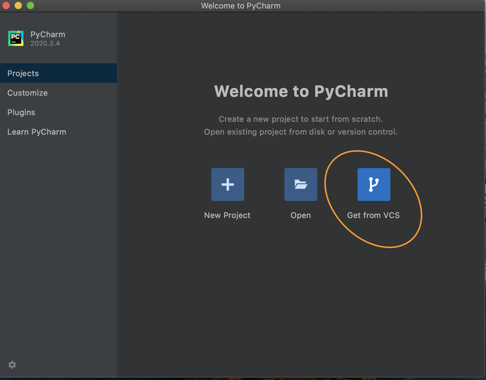Minimize the window with the yellow button

coord(18,5)
